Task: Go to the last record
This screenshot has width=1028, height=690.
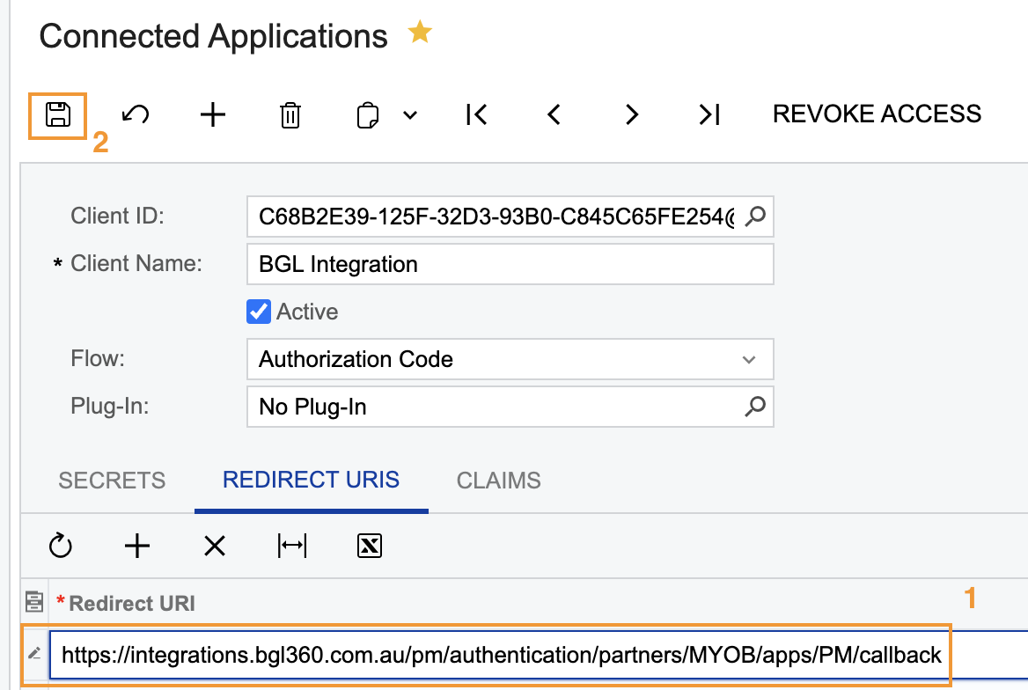Action: pos(709,114)
